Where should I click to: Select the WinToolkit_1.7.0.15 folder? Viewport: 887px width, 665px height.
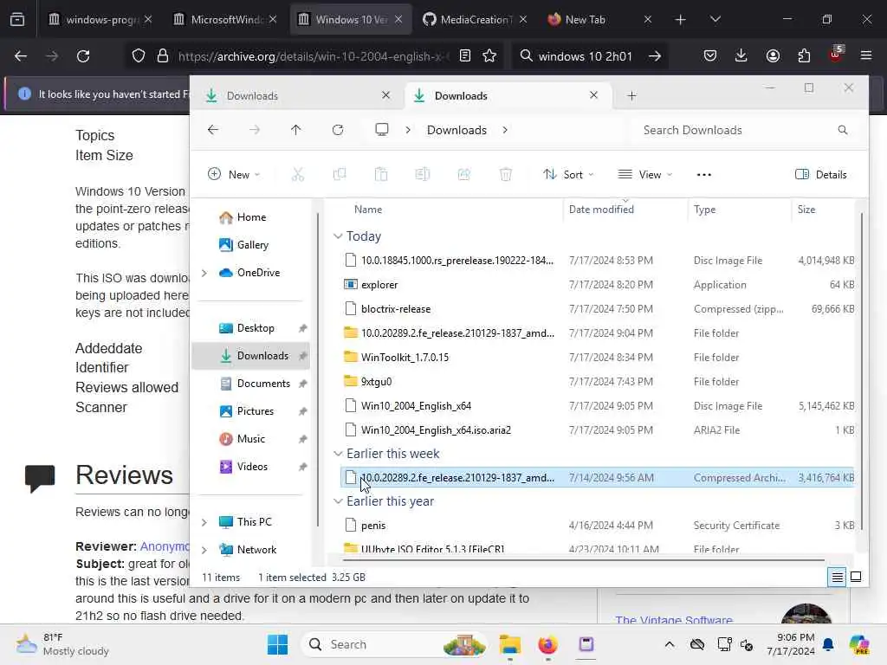(x=598, y=358)
